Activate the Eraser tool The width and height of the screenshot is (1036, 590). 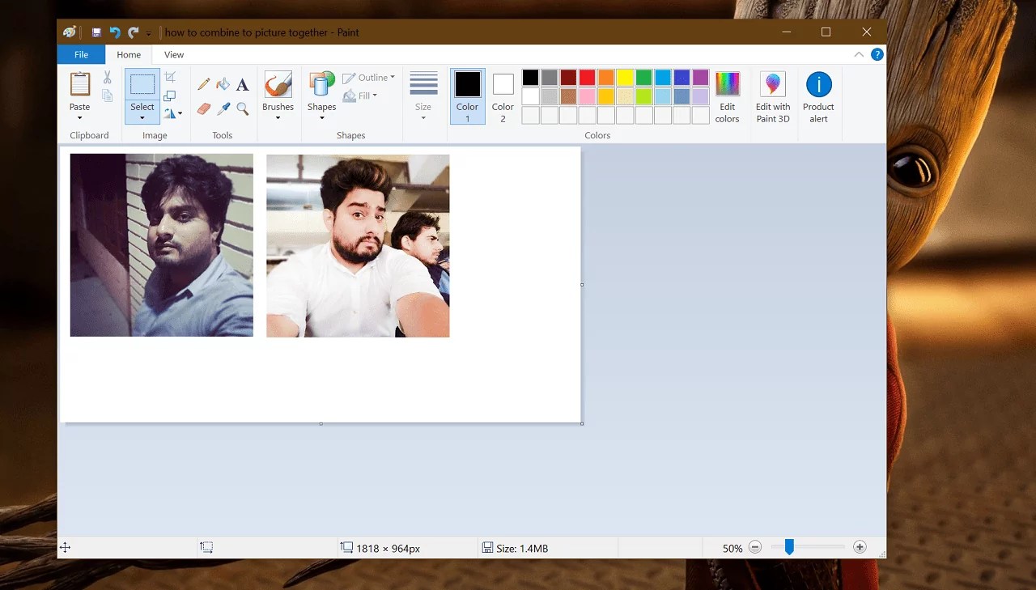204,108
